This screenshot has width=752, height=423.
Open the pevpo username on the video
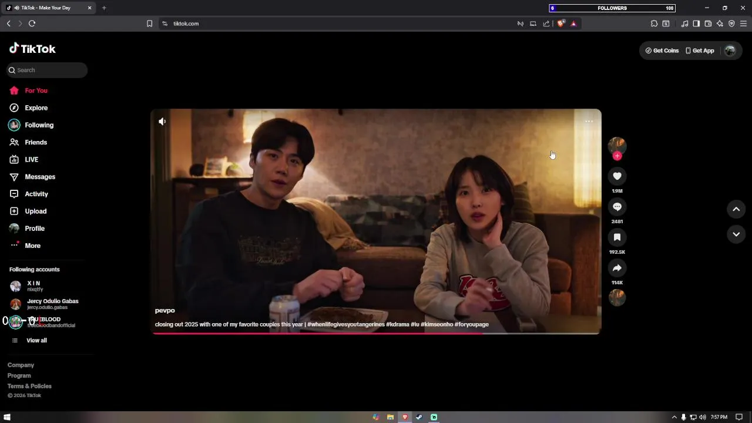tap(165, 311)
